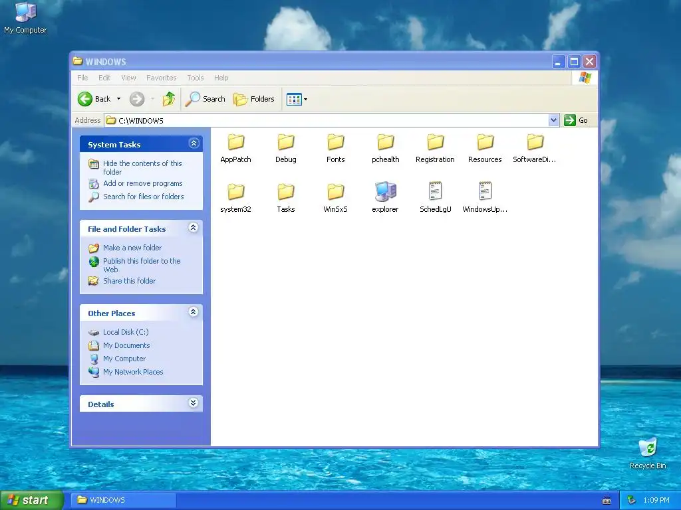Minimize the WINDOWS explorer window

pyautogui.click(x=558, y=62)
